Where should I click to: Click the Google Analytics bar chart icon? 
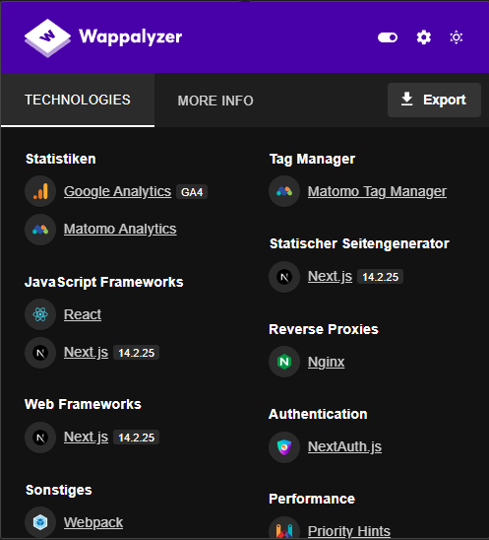[x=40, y=191]
